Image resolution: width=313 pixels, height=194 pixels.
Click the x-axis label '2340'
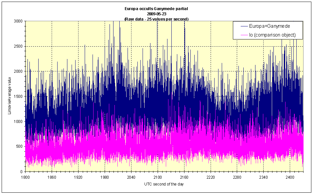[264, 177]
